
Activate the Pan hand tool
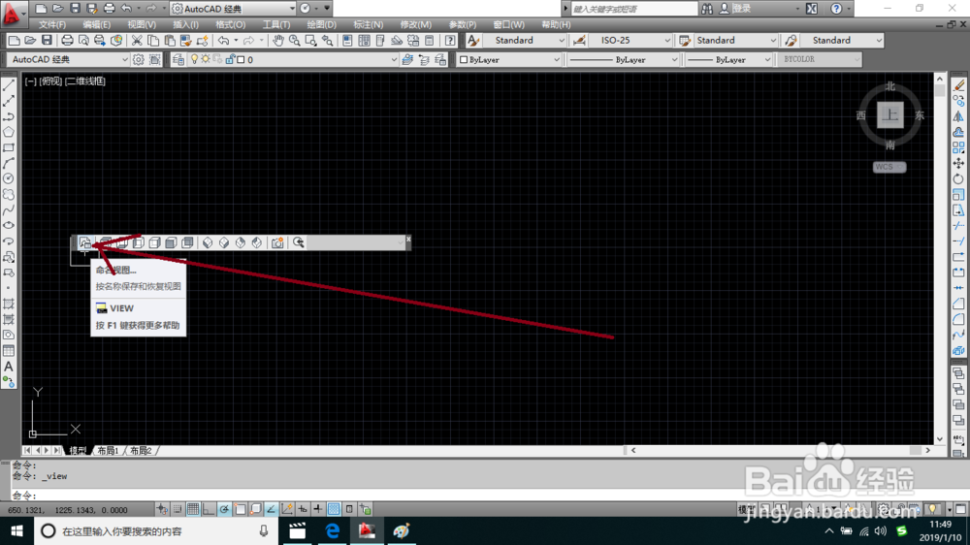278,40
